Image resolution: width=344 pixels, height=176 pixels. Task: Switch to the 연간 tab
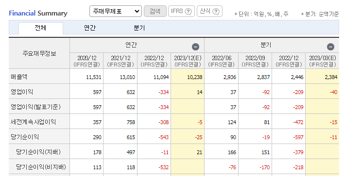(x=90, y=28)
